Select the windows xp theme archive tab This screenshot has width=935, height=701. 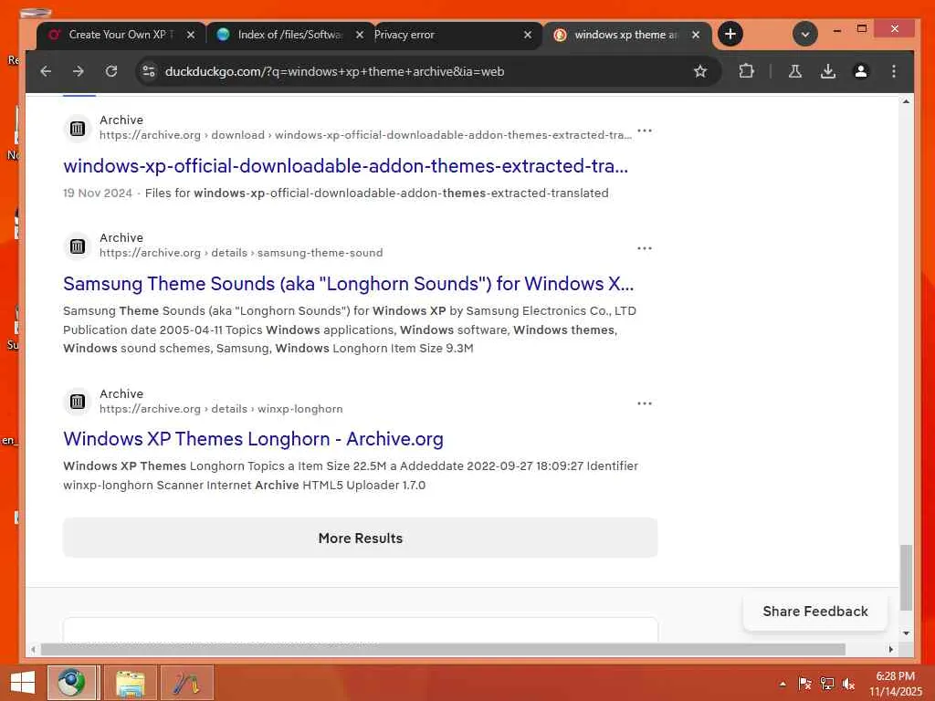626,36
